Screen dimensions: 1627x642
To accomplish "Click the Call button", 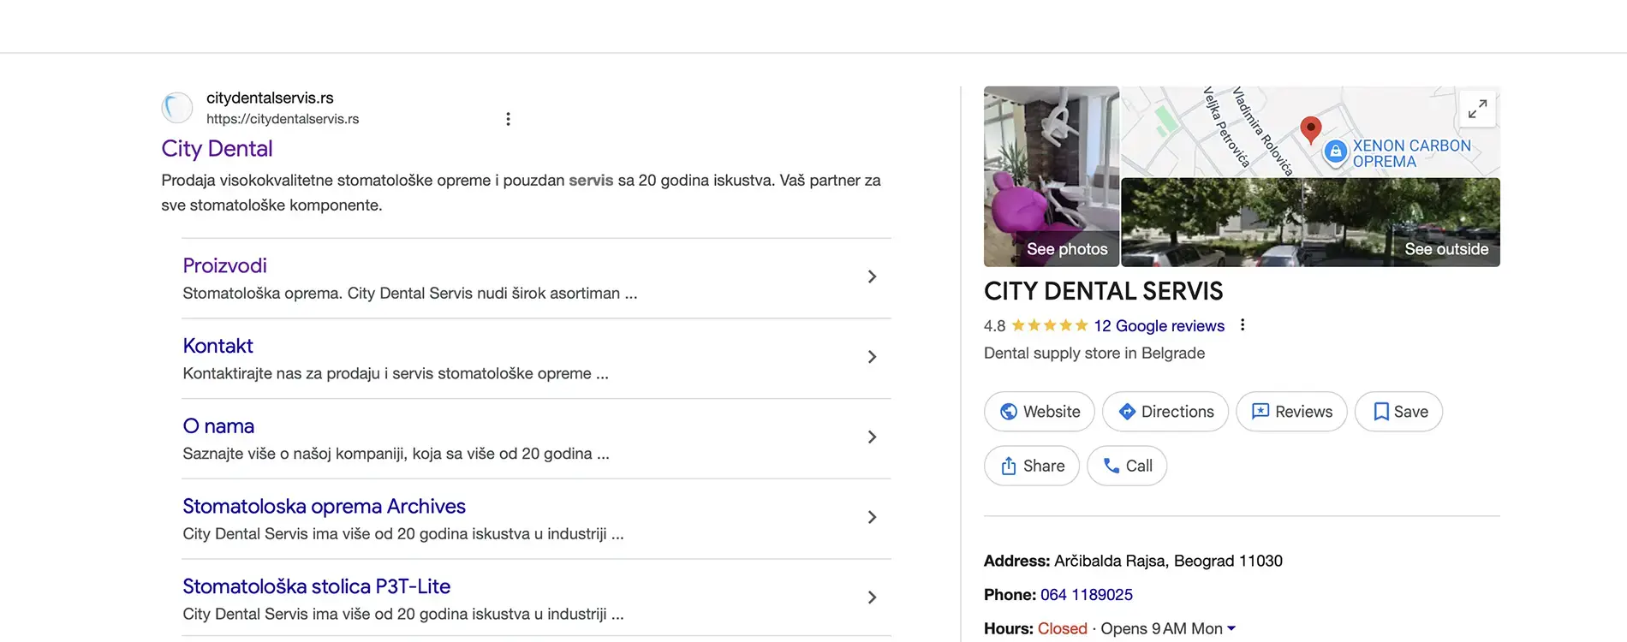I will click(x=1126, y=466).
